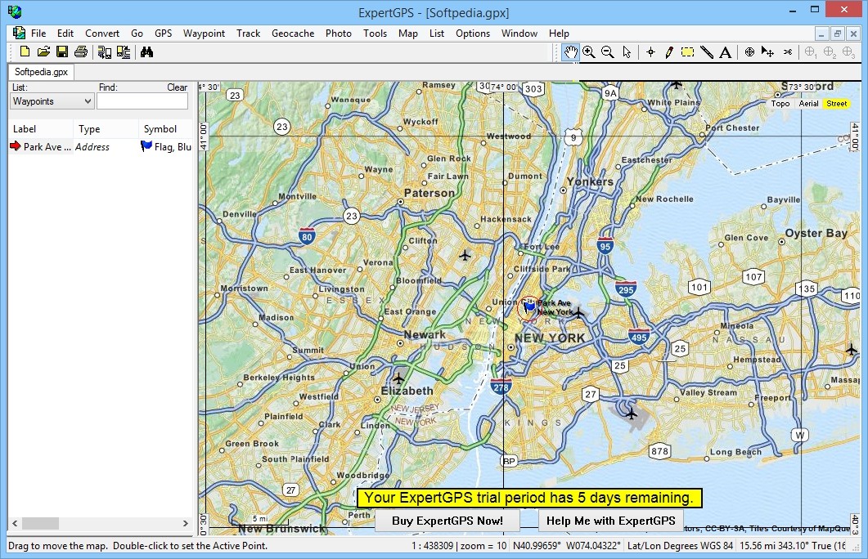
Task: Click the binoculars Find icon
Action: tap(146, 52)
